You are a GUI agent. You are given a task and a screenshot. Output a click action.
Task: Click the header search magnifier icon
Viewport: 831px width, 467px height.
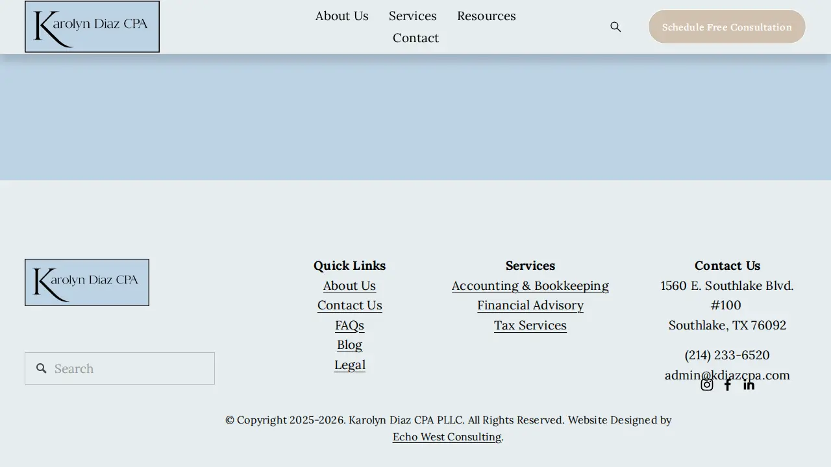(615, 27)
